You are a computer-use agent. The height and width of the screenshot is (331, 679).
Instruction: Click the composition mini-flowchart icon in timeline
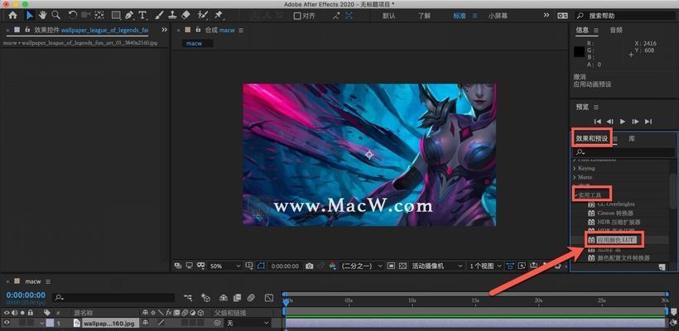tap(188, 298)
